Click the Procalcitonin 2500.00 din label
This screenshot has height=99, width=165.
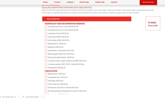pyautogui.click(x=57, y=68)
